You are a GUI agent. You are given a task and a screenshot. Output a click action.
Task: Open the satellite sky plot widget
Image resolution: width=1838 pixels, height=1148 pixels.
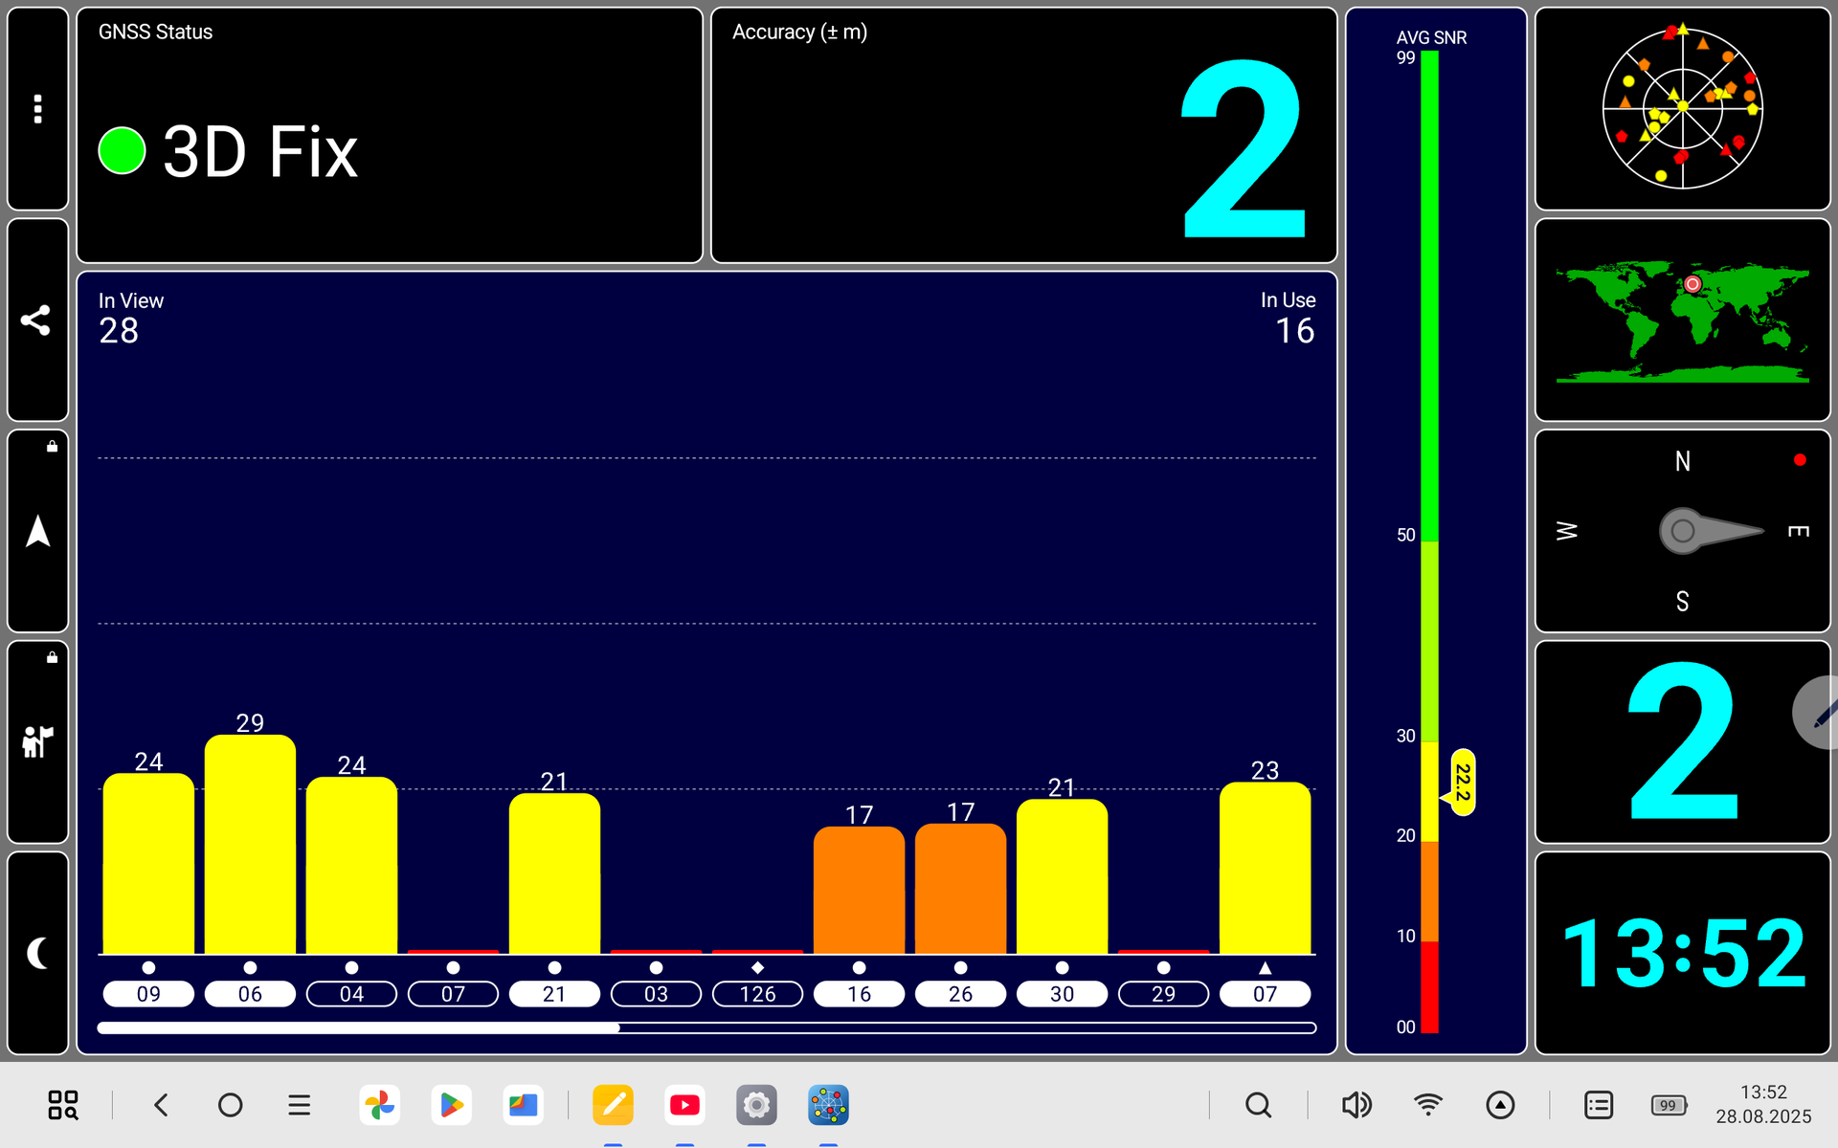click(x=1682, y=109)
